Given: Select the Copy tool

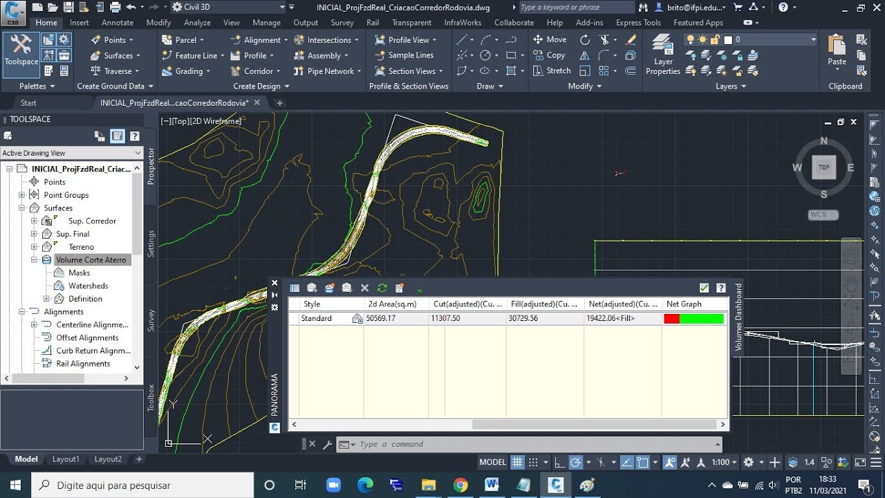Looking at the screenshot, I should pyautogui.click(x=549, y=55).
